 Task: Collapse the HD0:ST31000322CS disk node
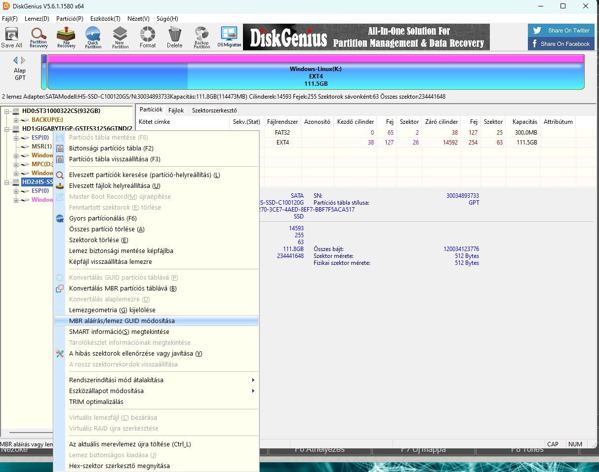click(7, 111)
